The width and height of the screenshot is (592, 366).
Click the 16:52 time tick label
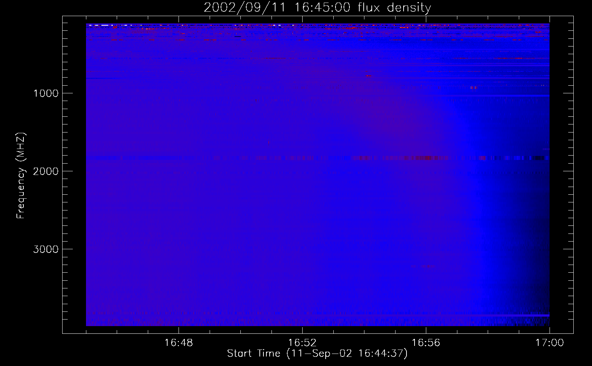302,343
